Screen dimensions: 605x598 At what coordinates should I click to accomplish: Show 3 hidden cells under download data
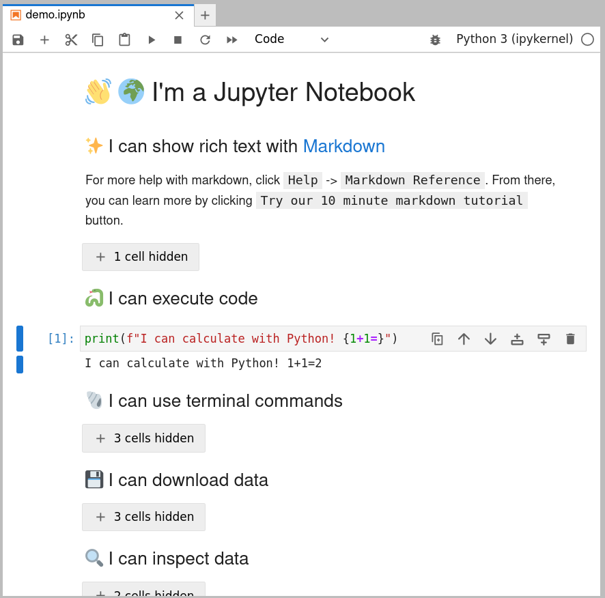tap(143, 517)
